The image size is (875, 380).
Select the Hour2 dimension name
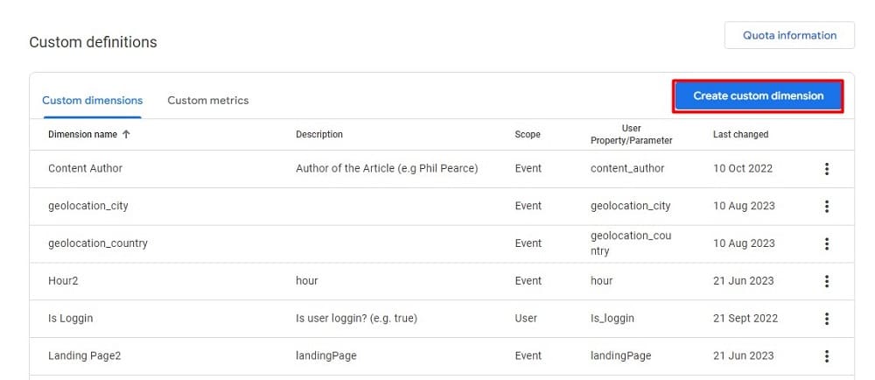coord(63,281)
